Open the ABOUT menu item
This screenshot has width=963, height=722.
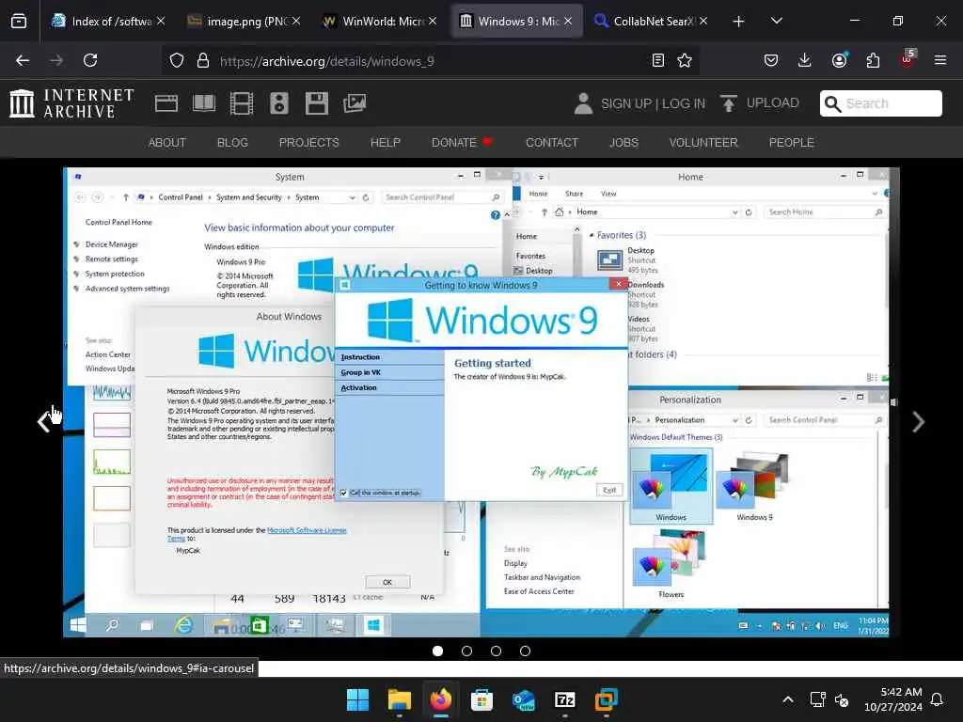[x=167, y=143]
